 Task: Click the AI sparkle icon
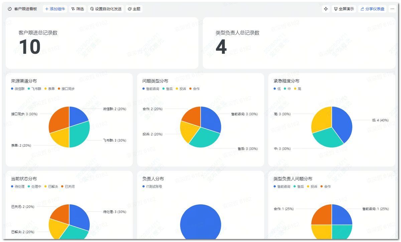326,9
